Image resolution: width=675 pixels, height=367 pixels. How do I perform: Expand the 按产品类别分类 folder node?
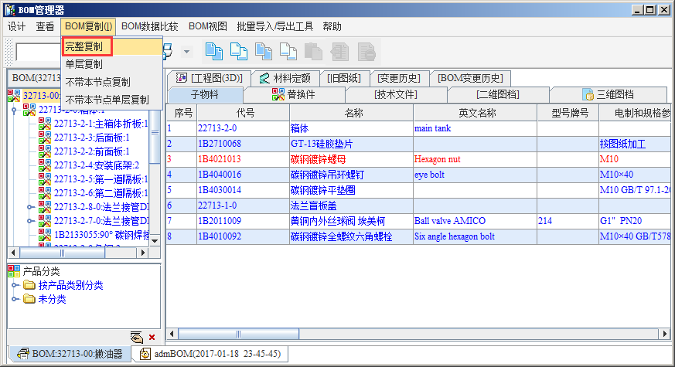coord(15,285)
